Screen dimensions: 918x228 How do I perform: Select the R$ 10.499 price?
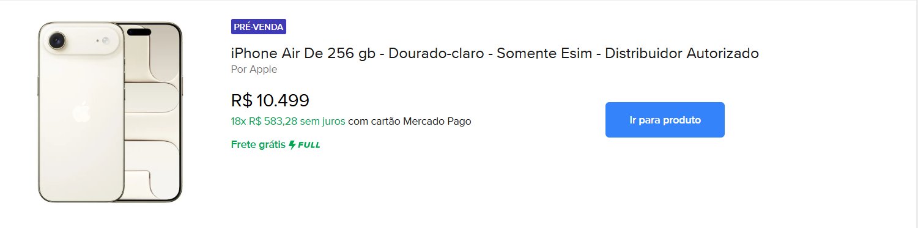(270, 100)
